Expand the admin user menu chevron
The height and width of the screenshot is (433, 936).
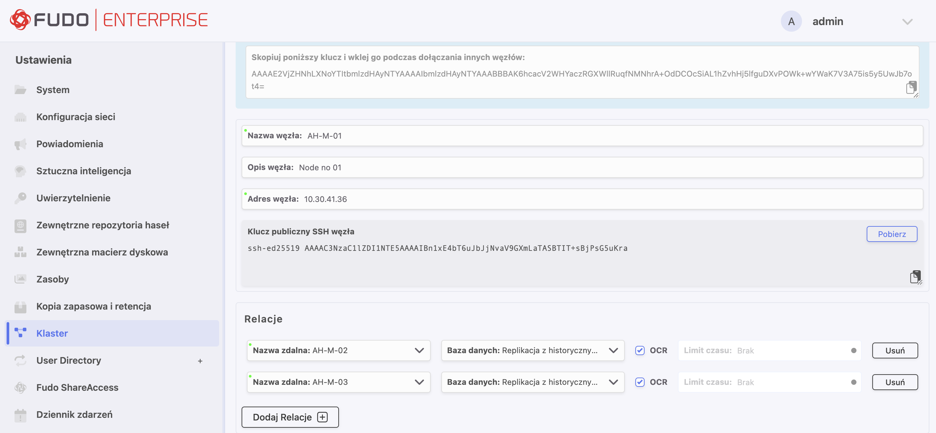[x=907, y=22]
